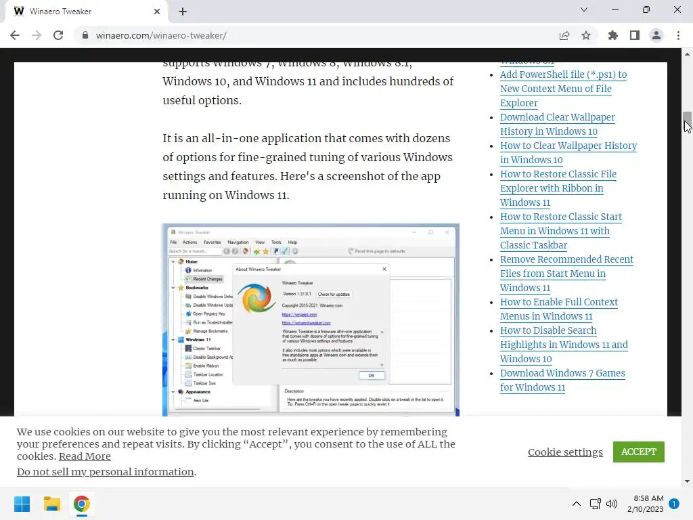Open Download Windows 7 Games link
Viewport: 693px width, 520px height.
coord(562,381)
